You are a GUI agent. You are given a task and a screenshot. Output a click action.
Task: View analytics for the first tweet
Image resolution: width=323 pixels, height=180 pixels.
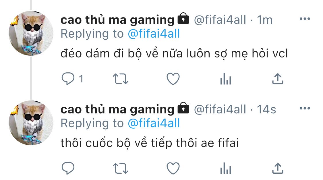[x=226, y=79]
